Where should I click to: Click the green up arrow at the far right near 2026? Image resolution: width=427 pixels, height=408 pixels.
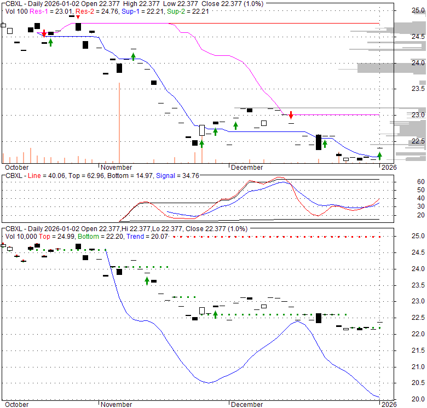379,156
